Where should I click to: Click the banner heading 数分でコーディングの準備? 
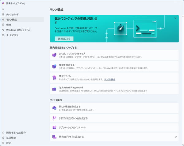[76, 20]
